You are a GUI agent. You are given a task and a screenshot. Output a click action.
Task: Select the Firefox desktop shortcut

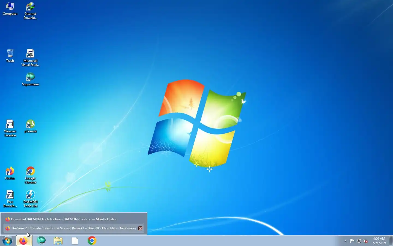pos(10,173)
